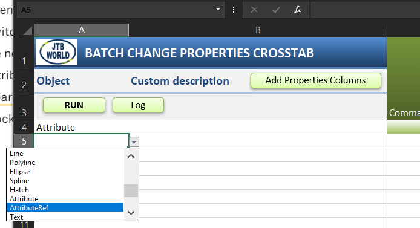Viewport: 420px width, 228px height.
Task: Select row 1 header
Action: point(24,53)
